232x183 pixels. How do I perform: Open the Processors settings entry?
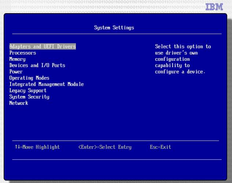[x=23, y=53]
